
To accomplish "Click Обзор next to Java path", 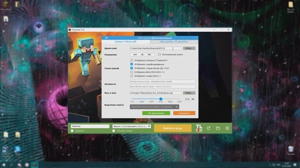I will tap(189, 93).
